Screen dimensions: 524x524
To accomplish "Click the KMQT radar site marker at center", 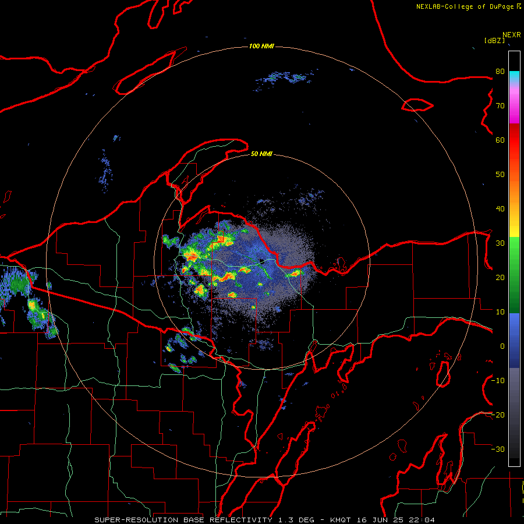I will tap(262, 261).
